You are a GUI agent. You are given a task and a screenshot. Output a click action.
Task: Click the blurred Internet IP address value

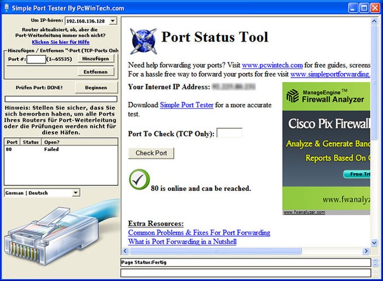pyautogui.click(x=234, y=86)
